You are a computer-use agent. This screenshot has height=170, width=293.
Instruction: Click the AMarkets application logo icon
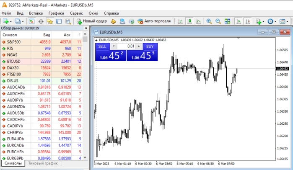[4, 5]
